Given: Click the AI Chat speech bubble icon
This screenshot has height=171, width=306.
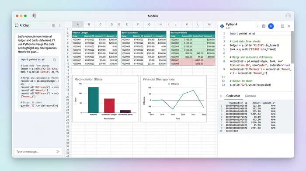Looking at the screenshot, I should (x=17, y=25).
